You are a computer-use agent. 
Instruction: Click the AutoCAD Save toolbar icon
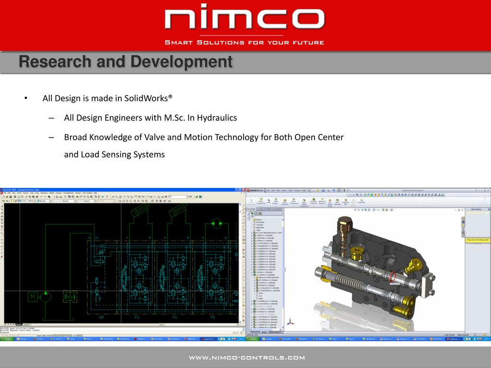11,197
